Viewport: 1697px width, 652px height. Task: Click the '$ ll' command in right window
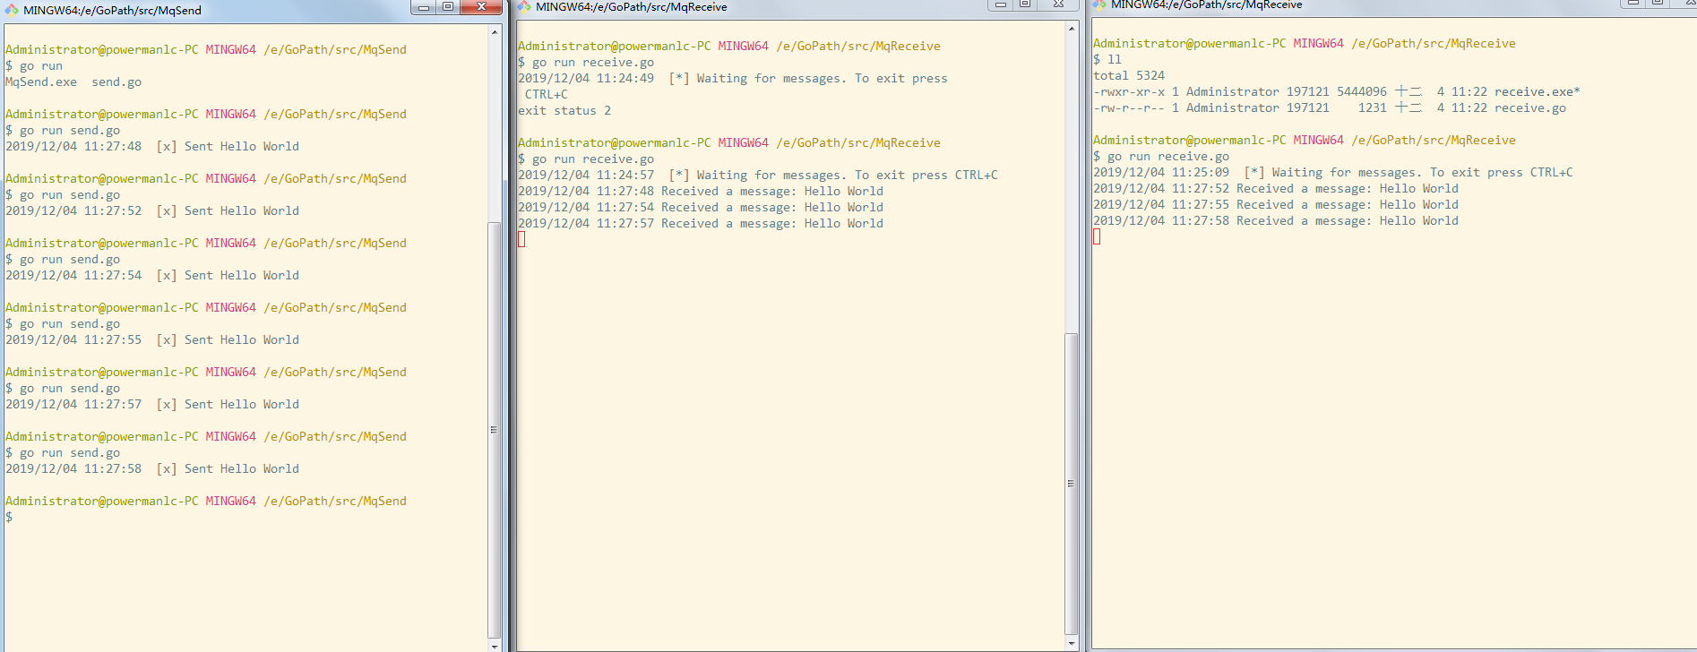[x=1107, y=59]
